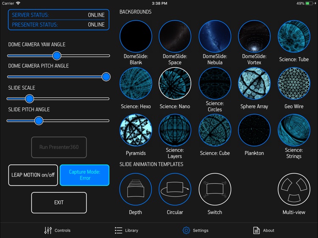
Task: Choose the Switch animation template
Action: [x=215, y=189]
